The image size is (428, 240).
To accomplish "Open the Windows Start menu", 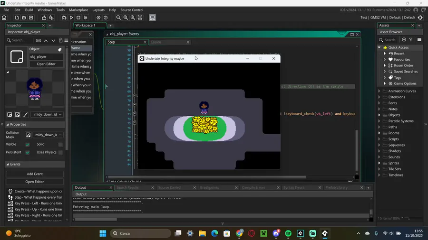I will [x=103, y=233].
